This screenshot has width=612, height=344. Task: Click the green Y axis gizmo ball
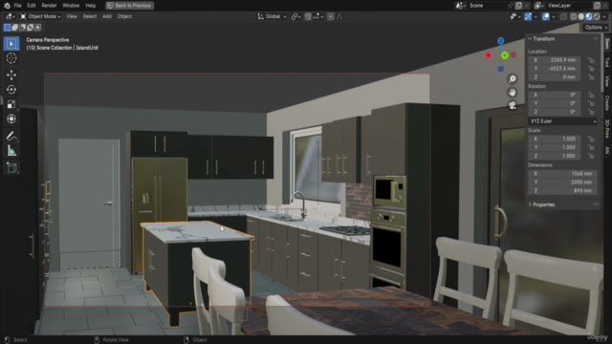coord(505,55)
